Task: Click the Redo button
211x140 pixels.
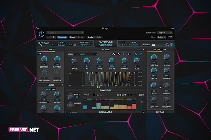Action: tap(99, 37)
